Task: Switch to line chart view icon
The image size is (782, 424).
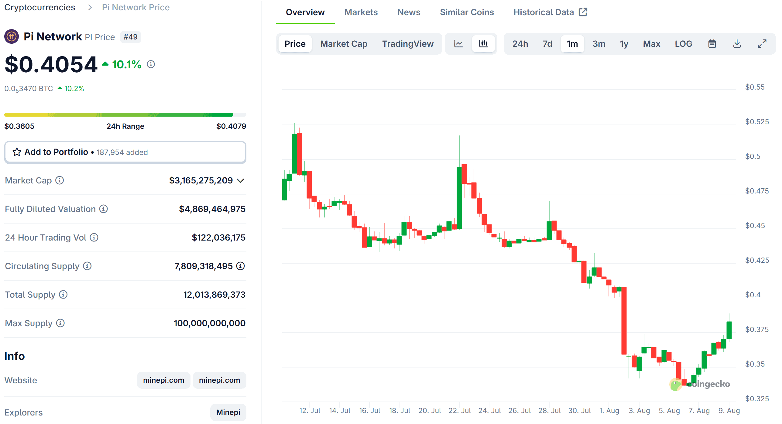Action: (x=458, y=44)
